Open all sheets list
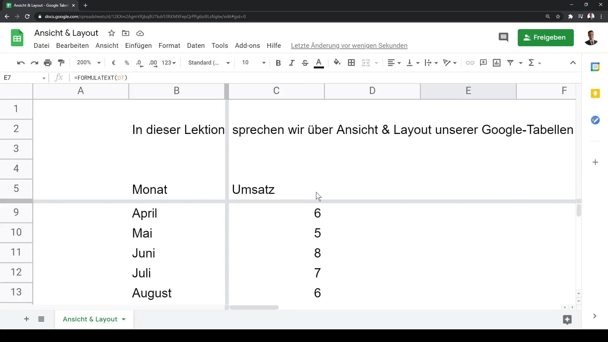608x342 pixels. 41,319
